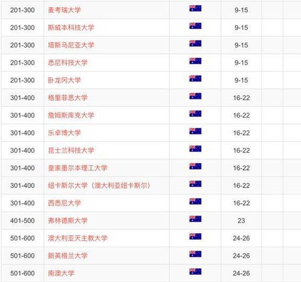The width and height of the screenshot is (301, 282).
Task: Select the 301-400 rank for 格里菲思大学
Action: pos(22,98)
